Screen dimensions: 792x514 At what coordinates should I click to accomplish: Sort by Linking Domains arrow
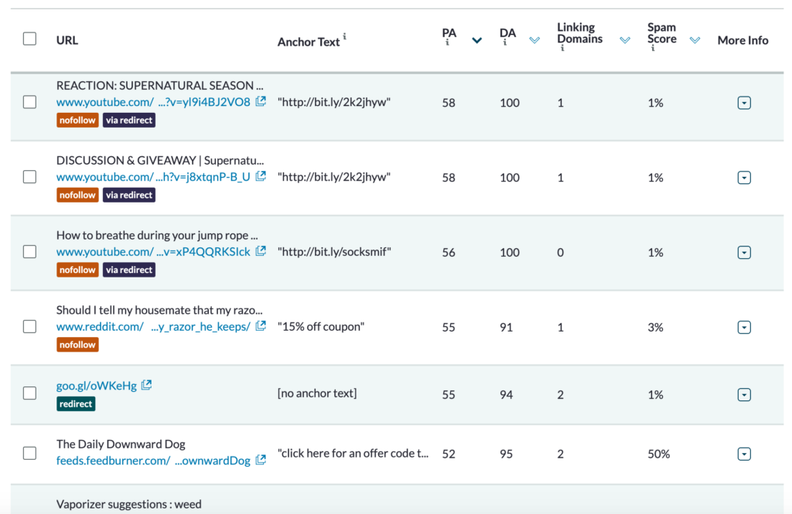(x=625, y=40)
